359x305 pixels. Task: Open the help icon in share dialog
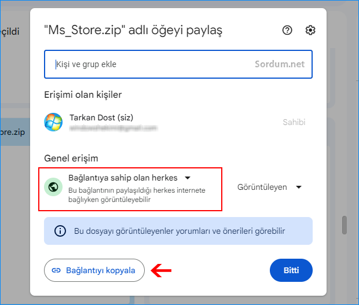tap(287, 30)
